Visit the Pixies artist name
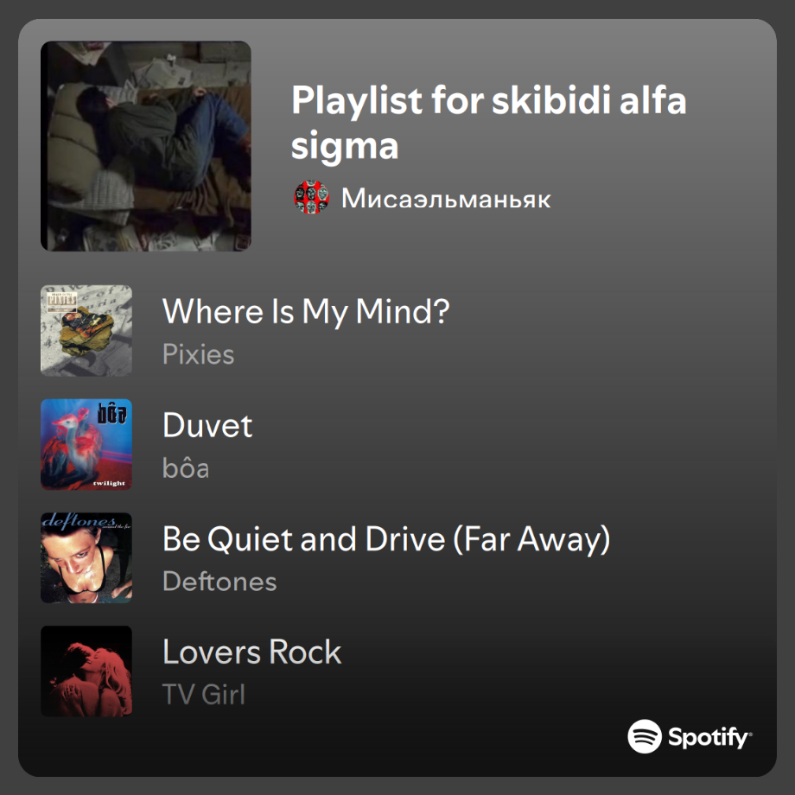The image size is (795, 795). [x=198, y=354]
